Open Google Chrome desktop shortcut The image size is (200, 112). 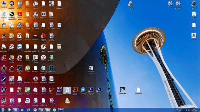[12, 59]
